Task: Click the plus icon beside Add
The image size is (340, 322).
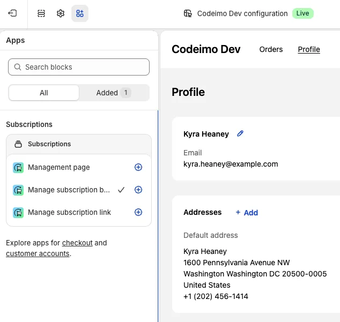Action: click(x=238, y=212)
